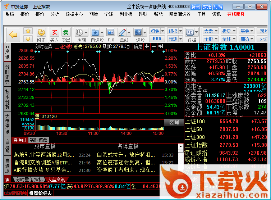Select the 分时量 bottom tab
Screen dimensions: 271x200
[x=23, y=179]
